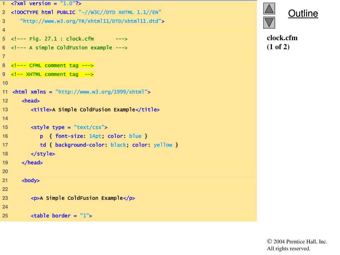Click the title tag line
The image size is (340, 255).
coord(95,110)
